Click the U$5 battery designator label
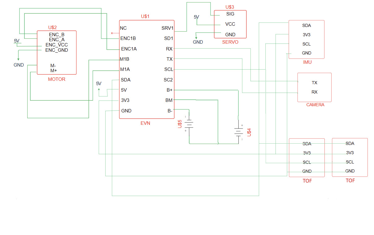The image size is (374, 235). (180, 124)
